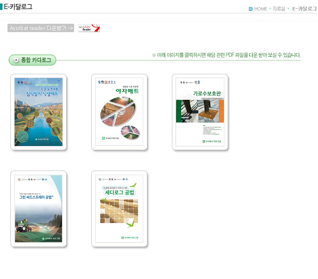Select the 종합 카다로그 section label
Image resolution: width=318 pixels, height=279 pixels.
pyautogui.click(x=36, y=60)
